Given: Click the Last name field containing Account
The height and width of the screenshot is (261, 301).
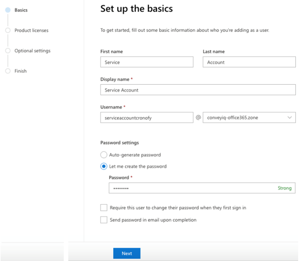Looking at the screenshot, I should 249,62.
